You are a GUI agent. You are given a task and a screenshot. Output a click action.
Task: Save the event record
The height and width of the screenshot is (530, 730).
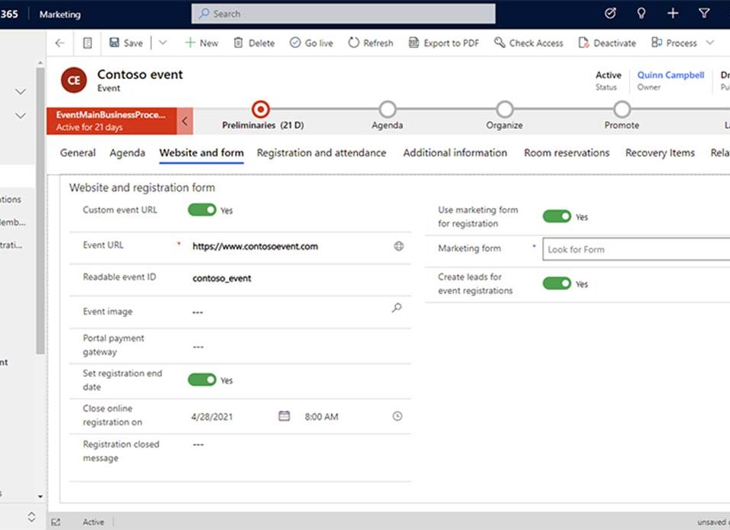click(x=125, y=43)
